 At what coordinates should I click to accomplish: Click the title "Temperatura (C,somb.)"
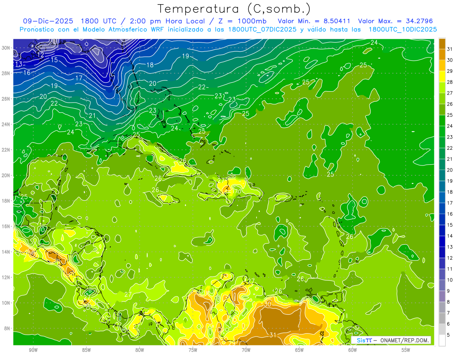click(234, 9)
